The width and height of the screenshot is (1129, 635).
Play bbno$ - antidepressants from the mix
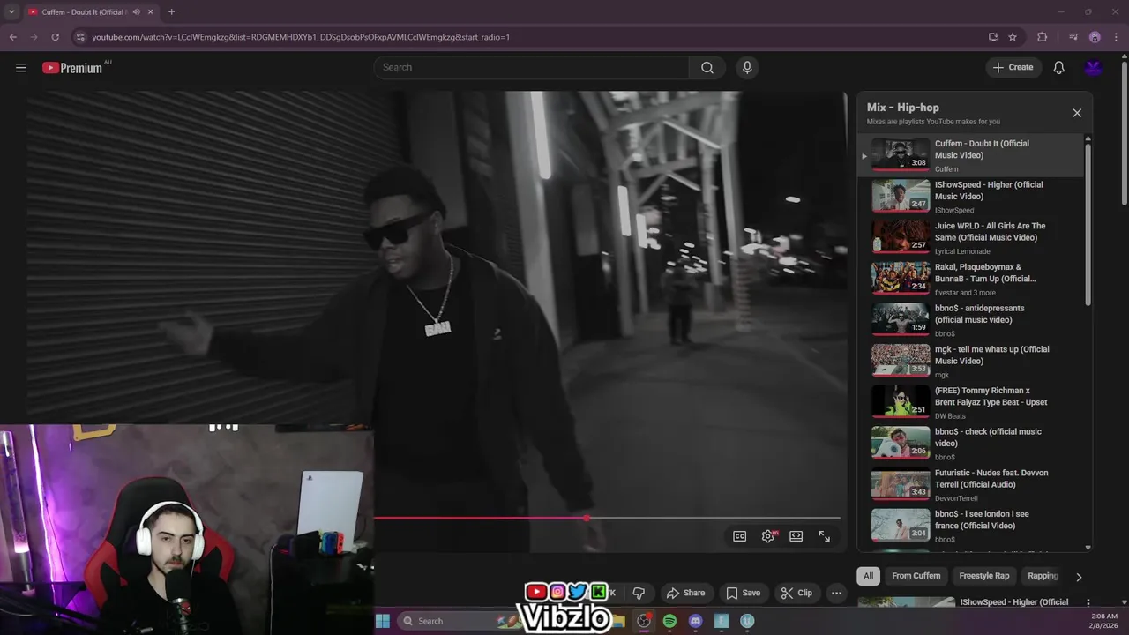(x=970, y=321)
